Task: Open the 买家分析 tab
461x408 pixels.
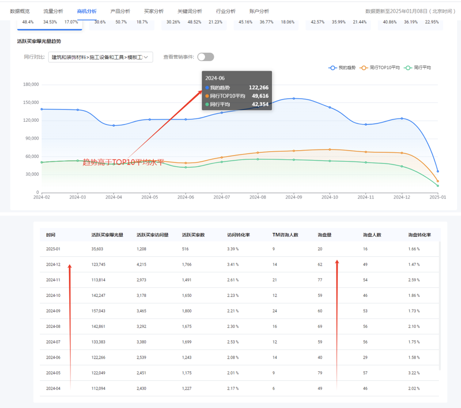Action: click(154, 11)
